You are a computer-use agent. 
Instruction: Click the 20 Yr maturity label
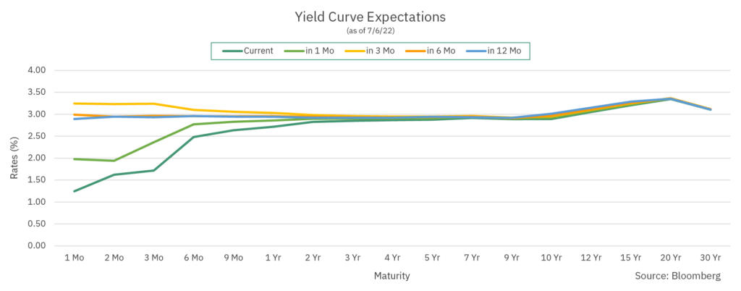[x=671, y=258]
